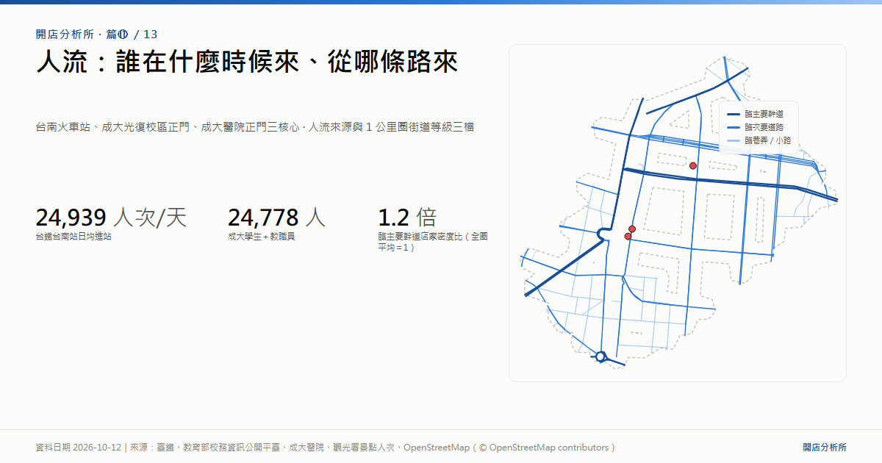Select the 次要道路 legend label
This screenshot has height=463, width=882.
pos(764,128)
